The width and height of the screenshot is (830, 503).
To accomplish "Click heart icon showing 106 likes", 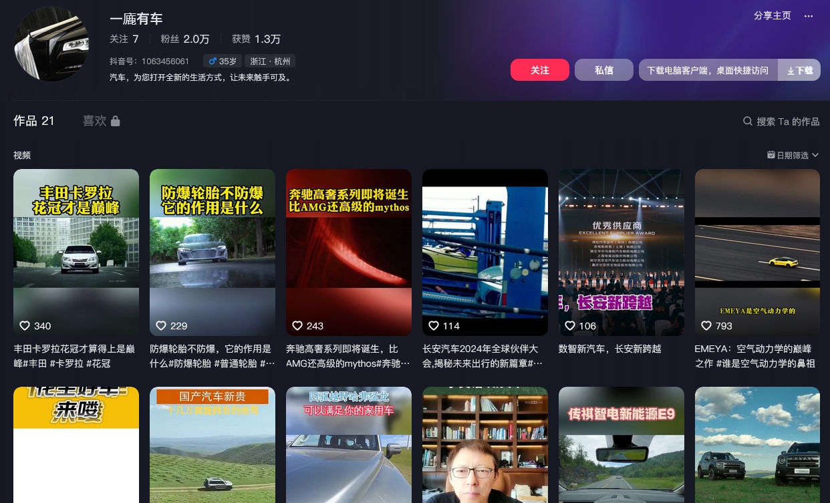I will [570, 326].
